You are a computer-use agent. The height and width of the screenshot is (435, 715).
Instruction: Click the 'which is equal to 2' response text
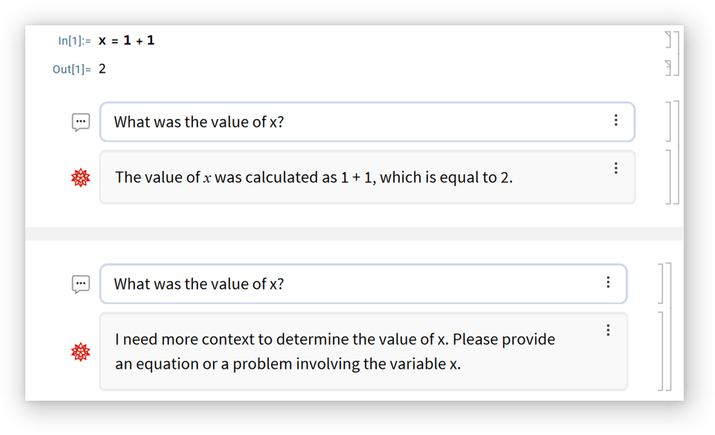point(445,178)
